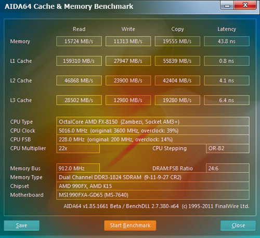260x238 pixels.
Task: Select the Memory Latency 43.8 ns field
Action: 227,41
